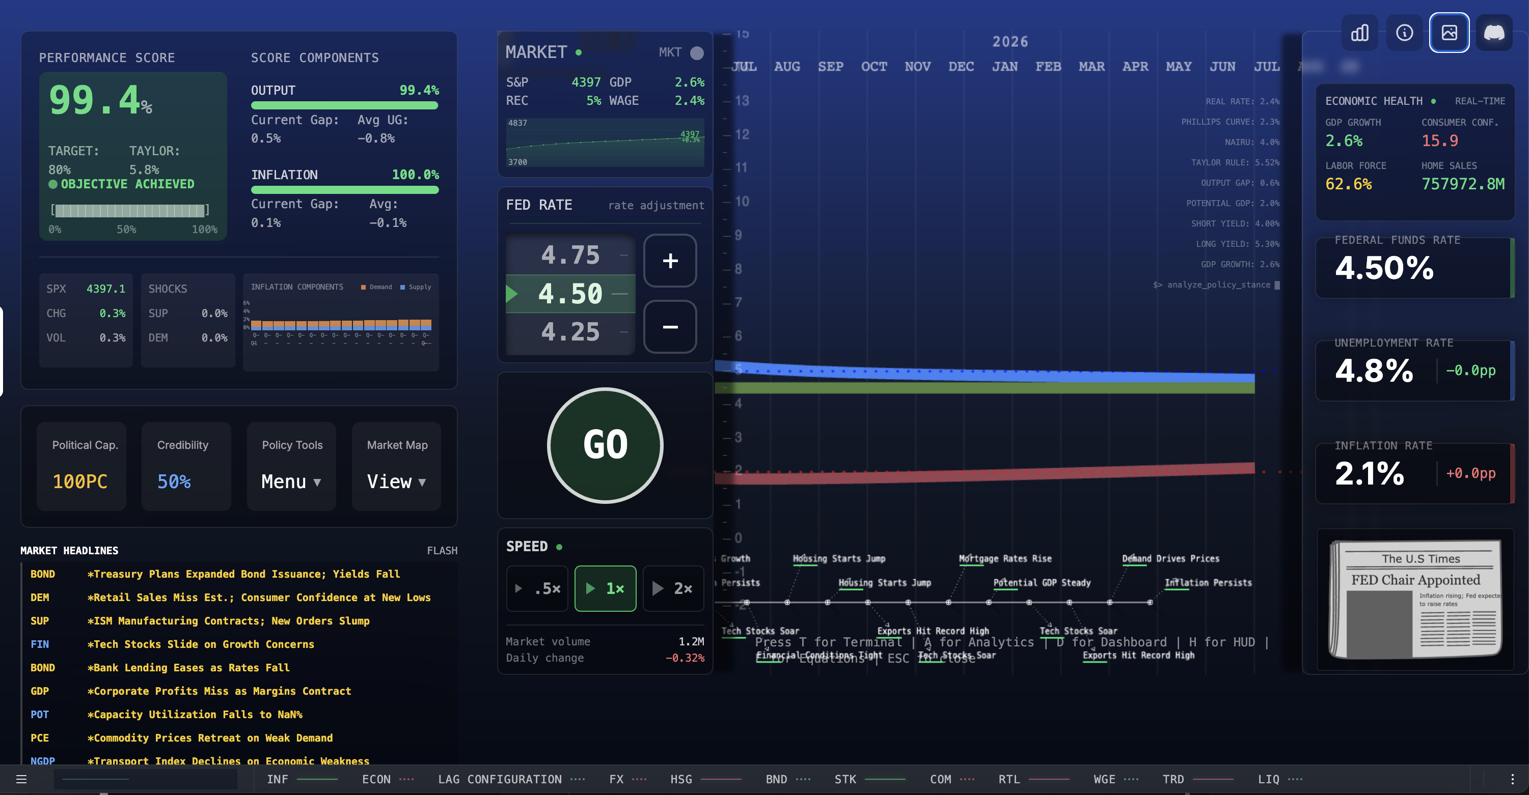The width and height of the screenshot is (1529, 795).
Task: Select the 4.25 rate option in FED RATE
Action: click(571, 331)
